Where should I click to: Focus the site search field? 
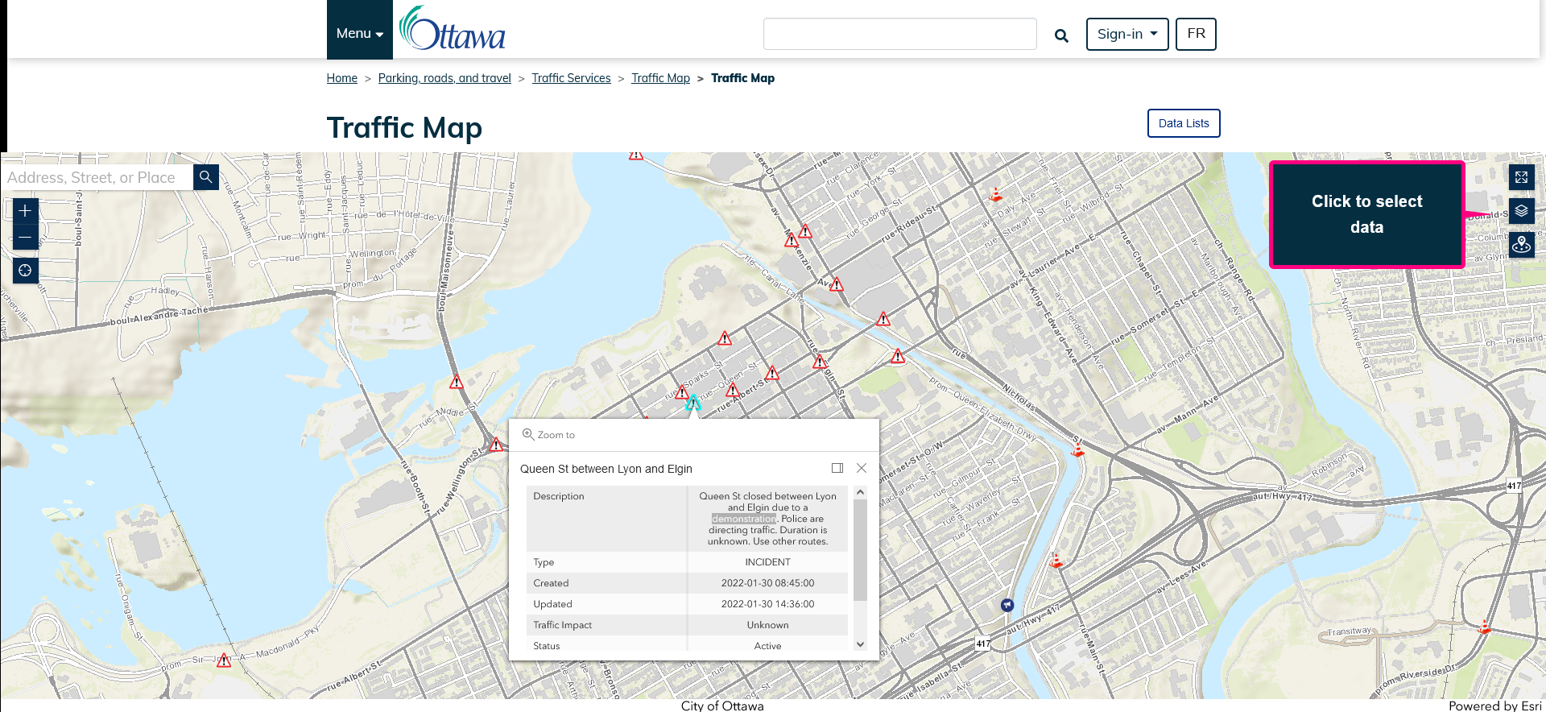(899, 34)
